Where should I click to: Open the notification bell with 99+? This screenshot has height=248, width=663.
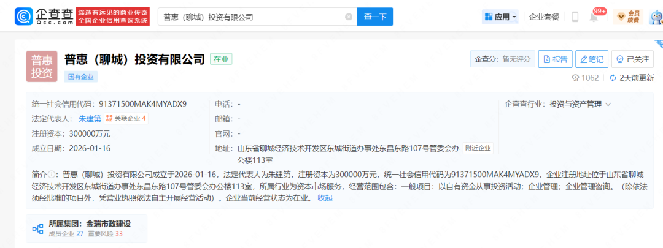pyautogui.click(x=594, y=17)
